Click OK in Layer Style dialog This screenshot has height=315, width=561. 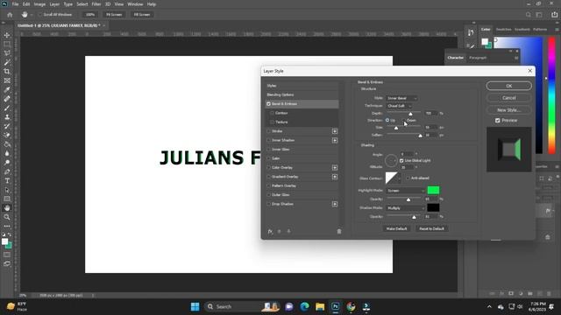508,86
